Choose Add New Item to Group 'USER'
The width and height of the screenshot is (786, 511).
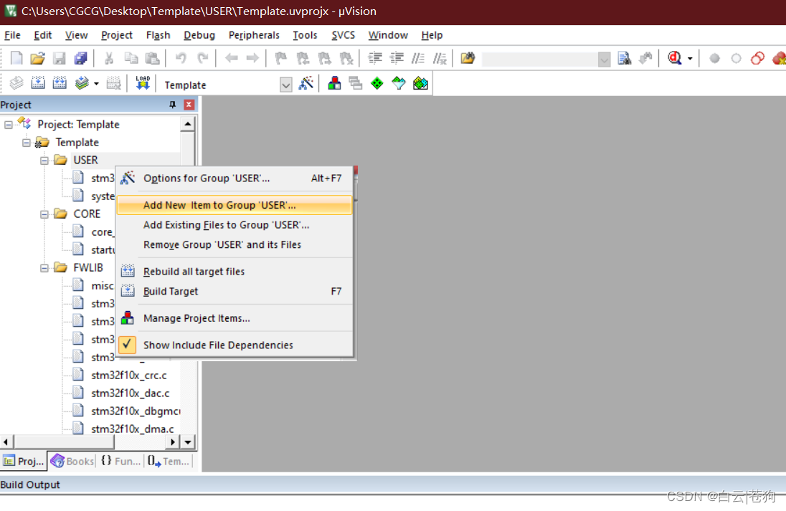point(234,205)
